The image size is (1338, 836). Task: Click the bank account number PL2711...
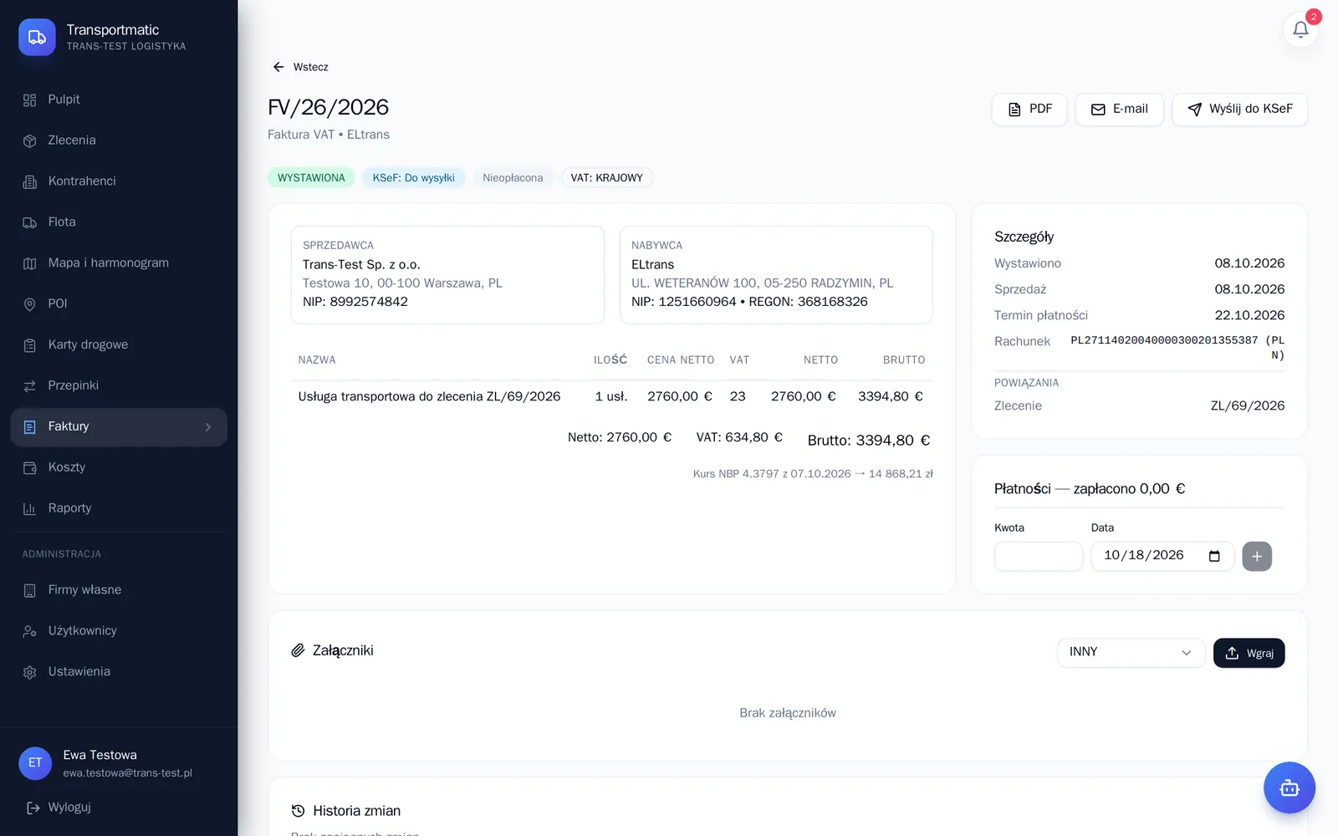pos(1177,348)
